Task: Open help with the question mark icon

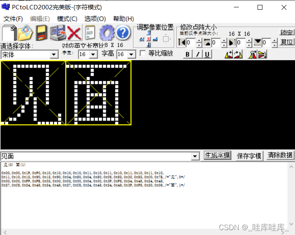Action: (123, 33)
